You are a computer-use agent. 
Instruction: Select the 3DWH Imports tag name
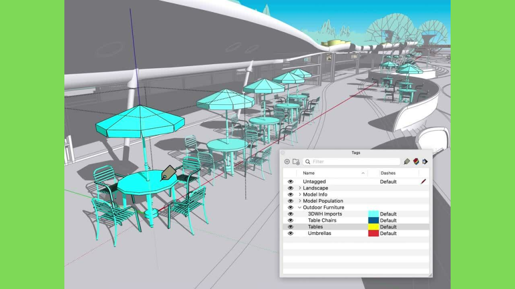coord(325,214)
